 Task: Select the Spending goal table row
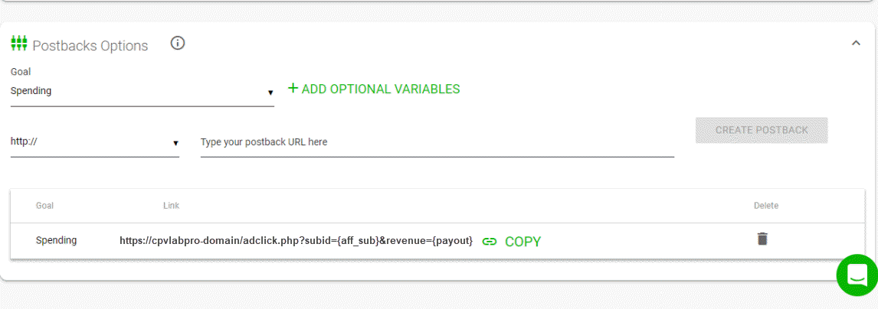click(437, 241)
